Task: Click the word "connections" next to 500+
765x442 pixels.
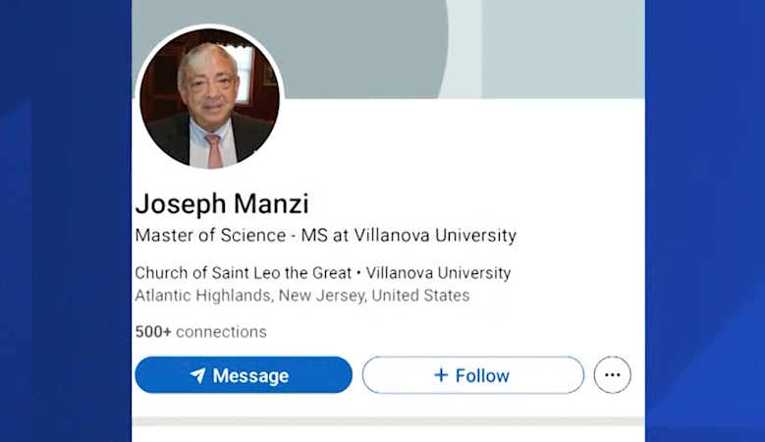Action: [221, 332]
